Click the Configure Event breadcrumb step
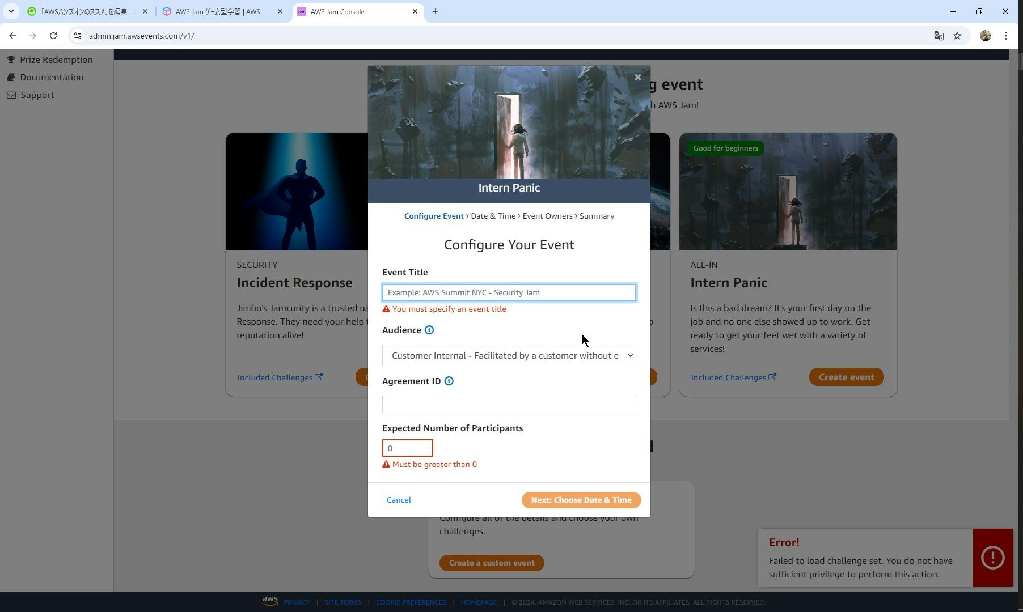This screenshot has height=612, width=1023. point(434,216)
